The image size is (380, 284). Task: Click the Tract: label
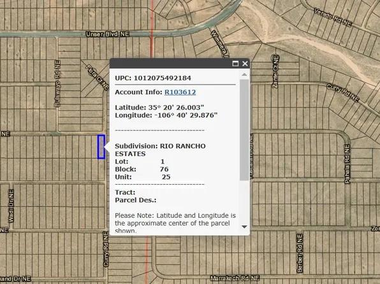125,192
